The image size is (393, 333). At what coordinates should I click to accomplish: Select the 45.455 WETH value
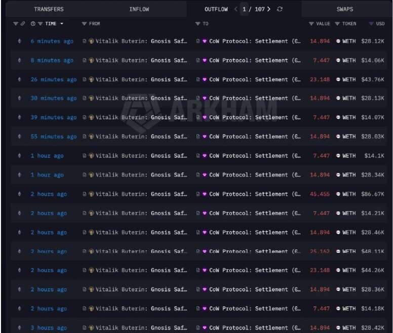click(x=320, y=194)
